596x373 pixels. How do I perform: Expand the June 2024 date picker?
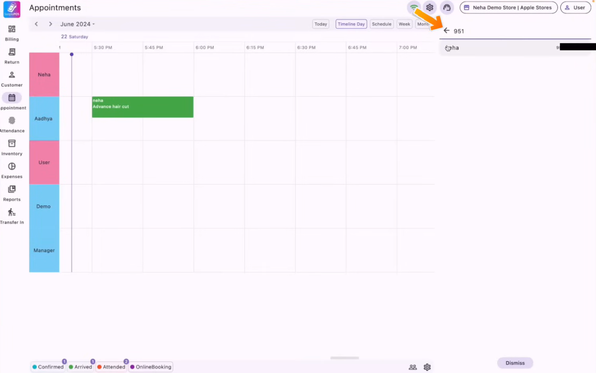point(77,24)
